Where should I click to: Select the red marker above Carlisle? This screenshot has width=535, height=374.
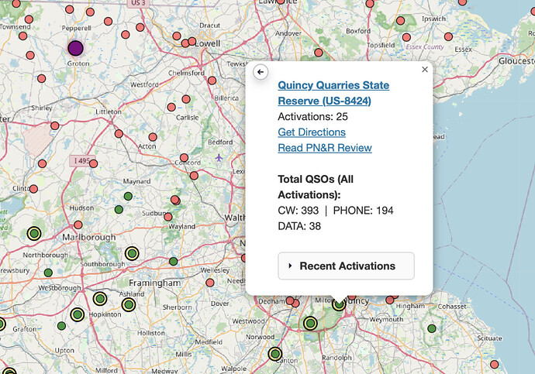tap(185, 99)
